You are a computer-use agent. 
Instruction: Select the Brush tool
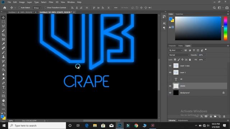pos(3,53)
